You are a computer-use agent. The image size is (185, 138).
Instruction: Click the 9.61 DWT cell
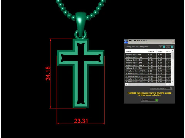click(x=161, y=68)
